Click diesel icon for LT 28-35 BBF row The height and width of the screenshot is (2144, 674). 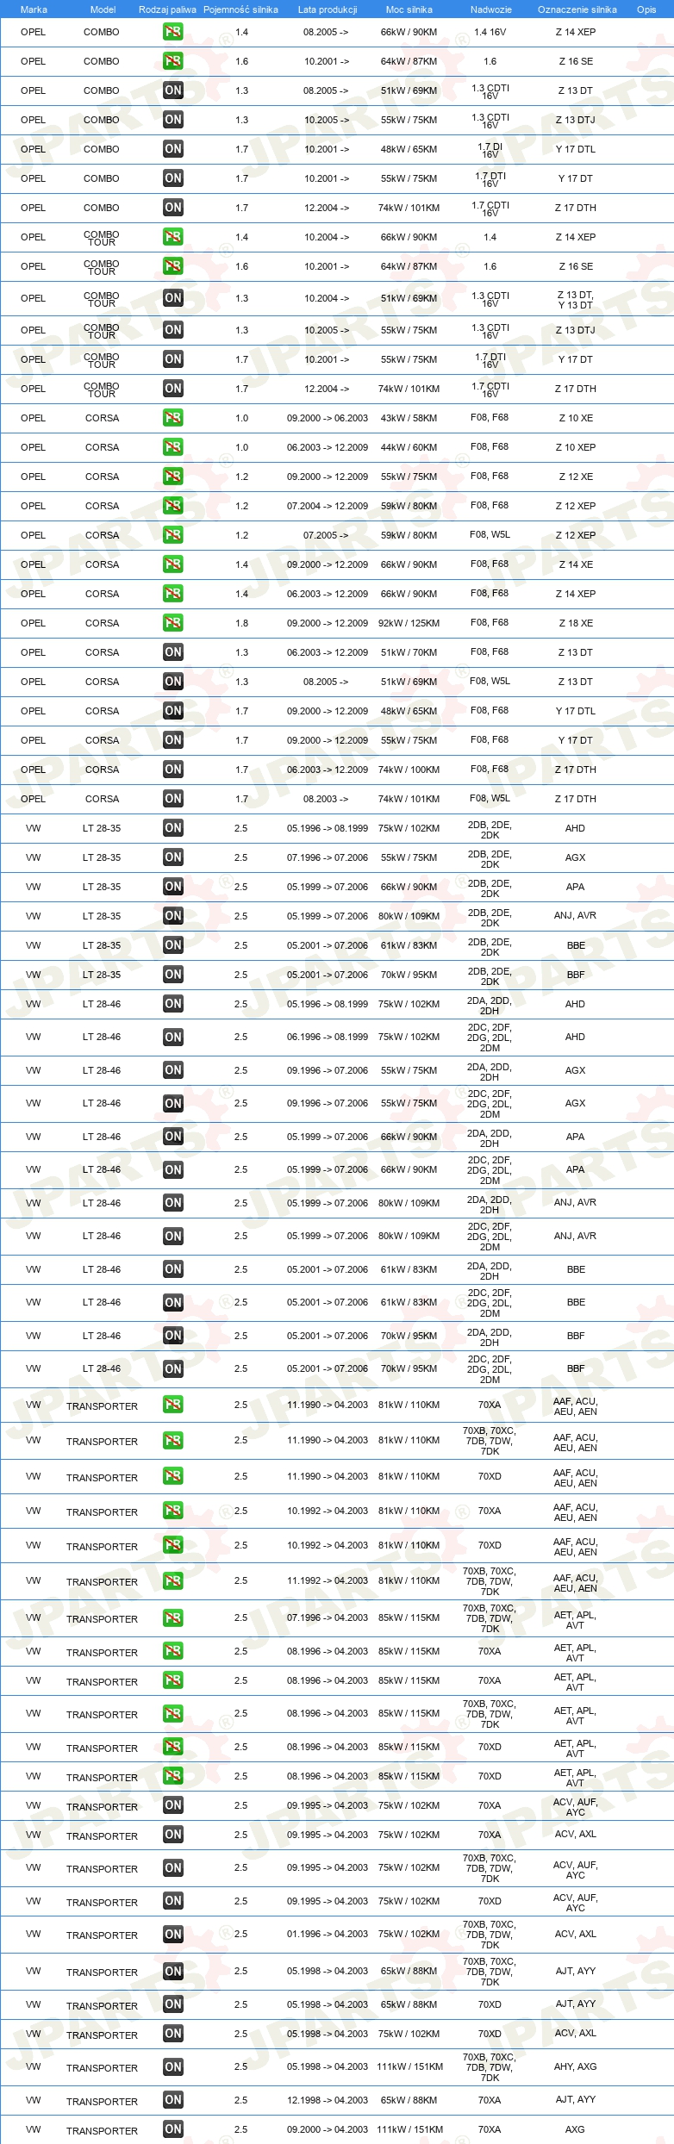(172, 975)
